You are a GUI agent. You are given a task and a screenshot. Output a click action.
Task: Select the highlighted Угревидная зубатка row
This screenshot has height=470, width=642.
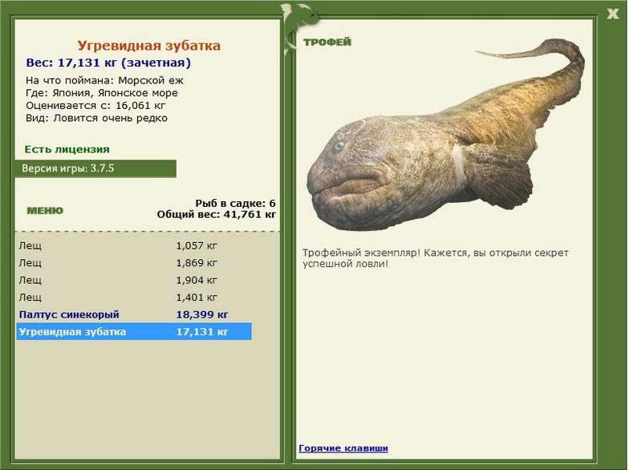click(x=134, y=332)
